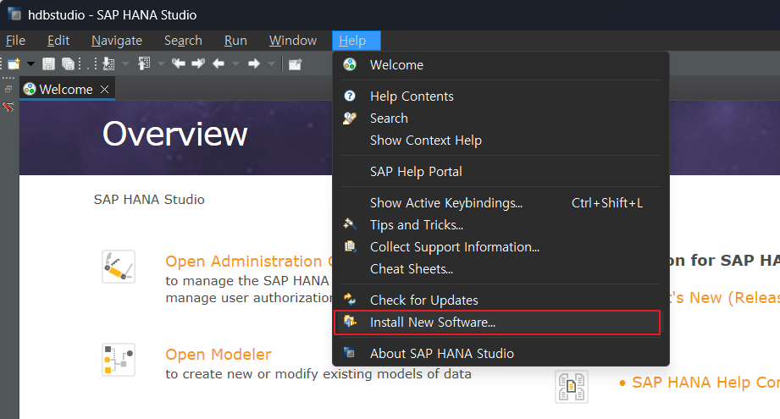Jump to next edit location icon
780x419 pixels.
click(x=198, y=63)
